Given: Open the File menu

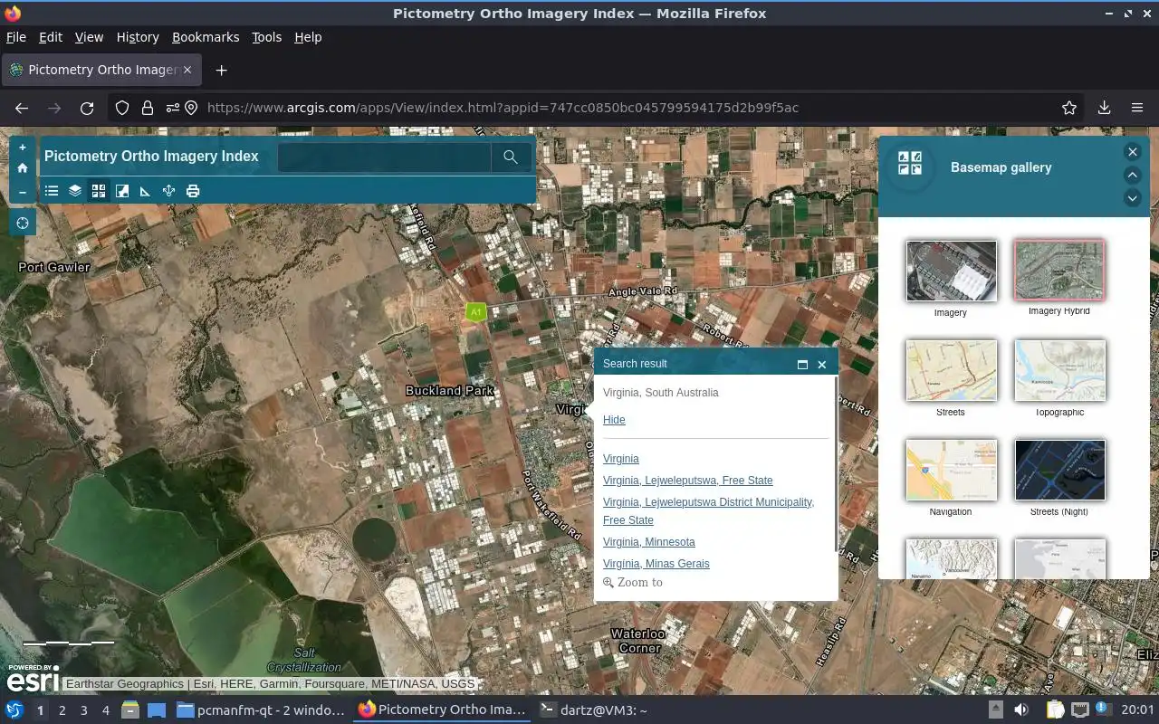Looking at the screenshot, I should (16, 37).
